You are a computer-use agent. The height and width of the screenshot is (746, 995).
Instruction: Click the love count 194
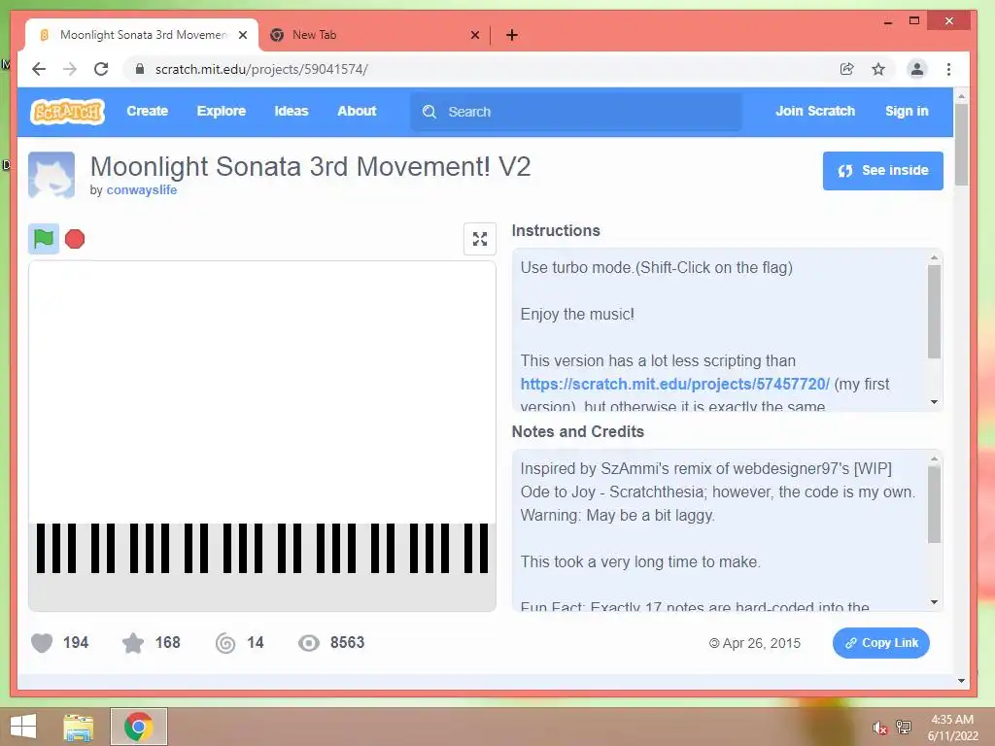point(76,643)
